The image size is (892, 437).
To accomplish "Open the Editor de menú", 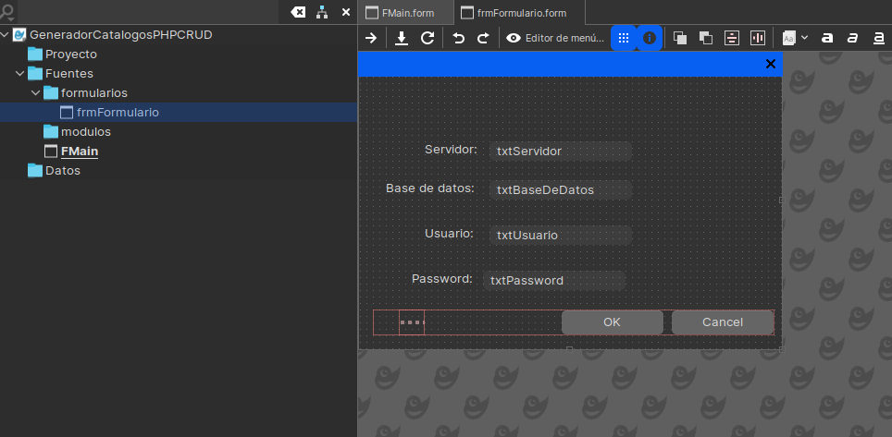I will click(553, 38).
